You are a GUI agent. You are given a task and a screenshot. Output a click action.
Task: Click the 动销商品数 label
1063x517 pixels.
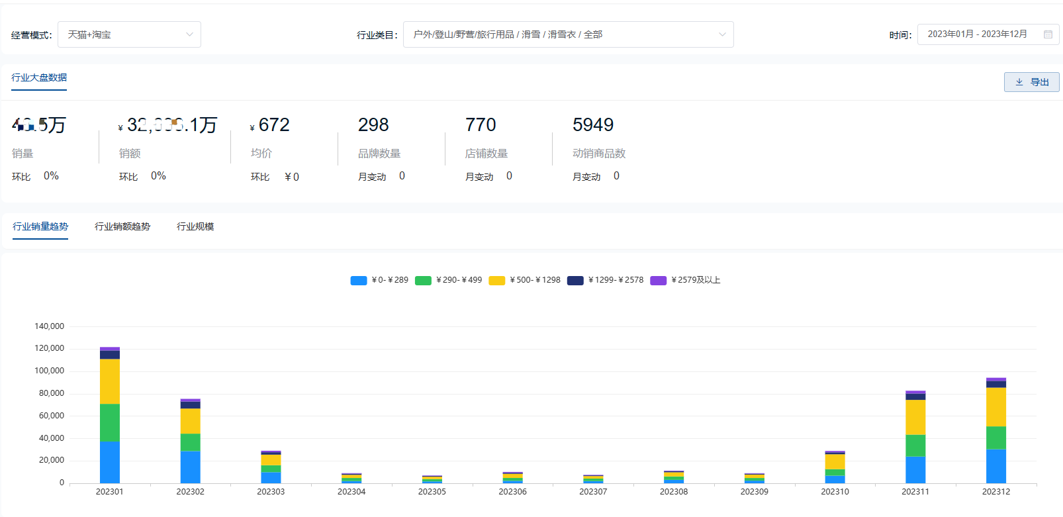[x=599, y=153]
